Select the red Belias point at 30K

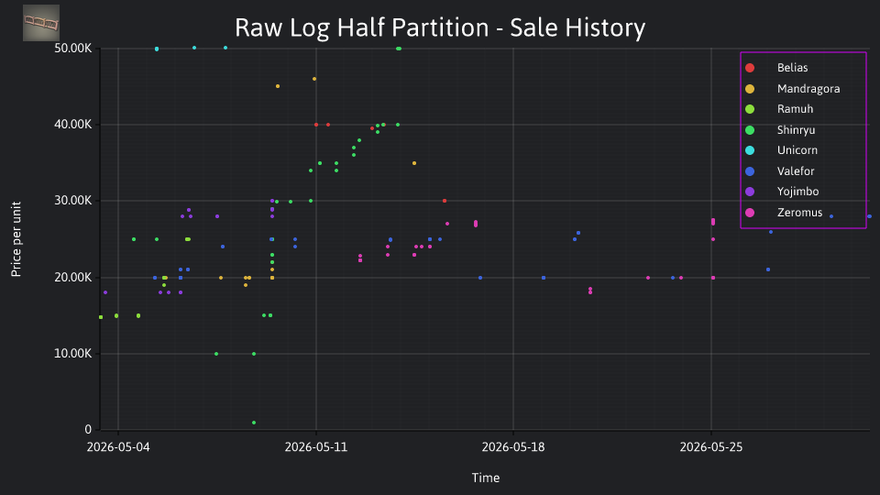(x=445, y=201)
